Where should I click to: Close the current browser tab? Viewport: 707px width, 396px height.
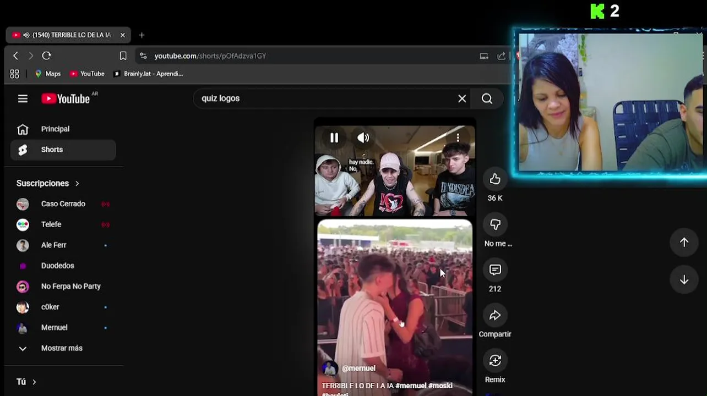click(x=122, y=35)
